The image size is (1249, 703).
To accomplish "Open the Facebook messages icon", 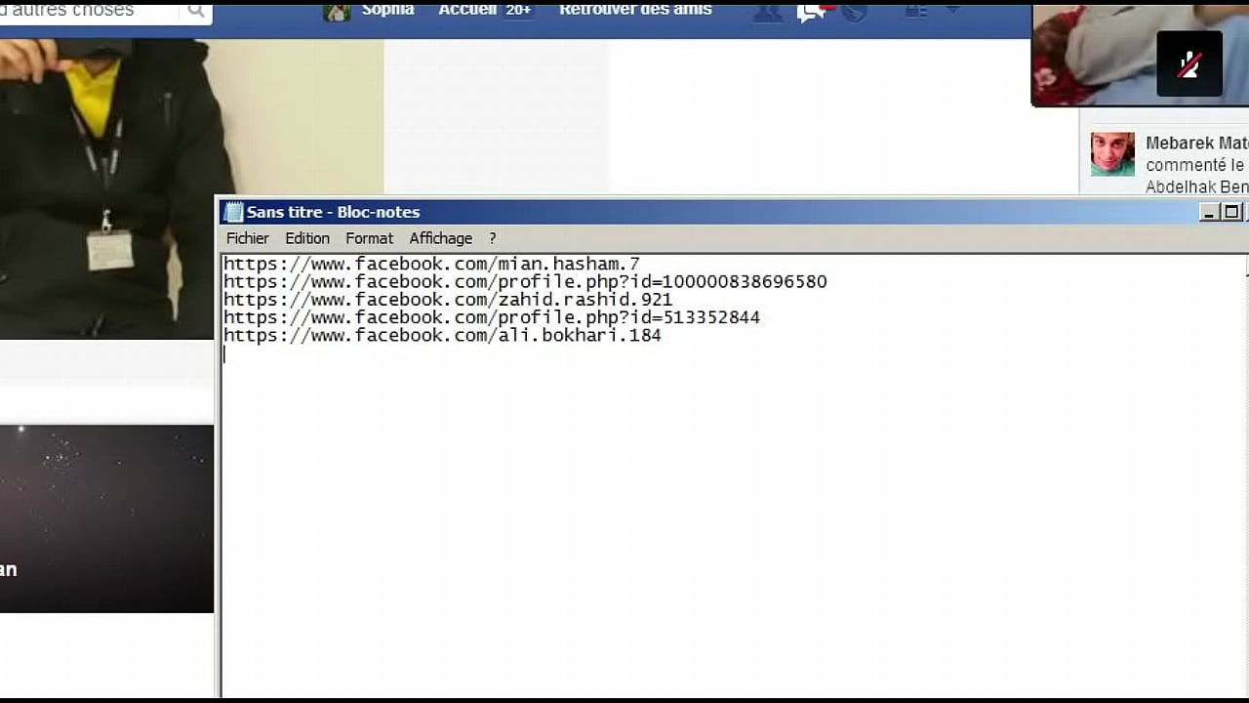I will click(811, 12).
